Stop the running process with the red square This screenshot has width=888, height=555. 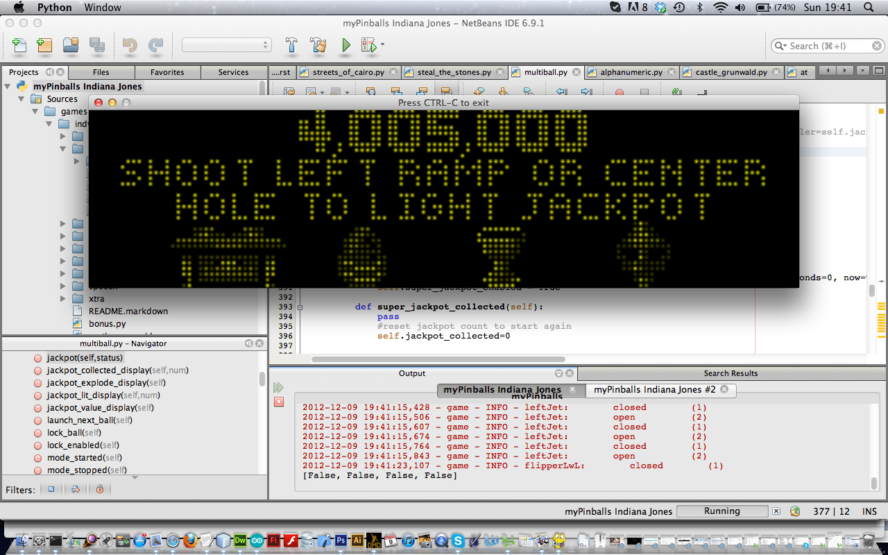278,402
